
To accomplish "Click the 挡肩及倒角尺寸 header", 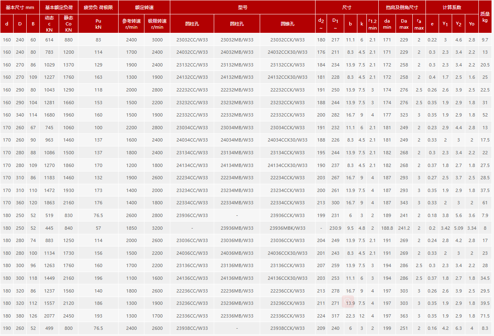I will tap(402, 7).
